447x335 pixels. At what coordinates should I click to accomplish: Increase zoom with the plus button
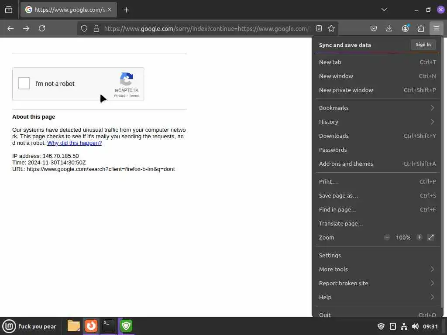tap(419, 237)
